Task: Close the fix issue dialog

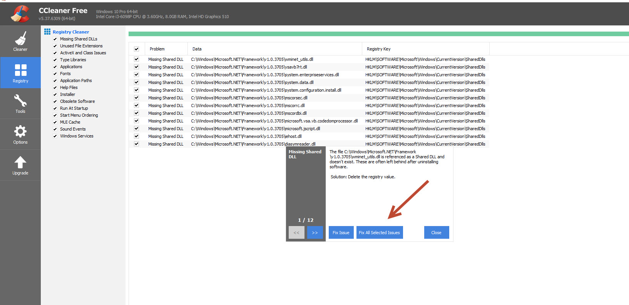Action: [437, 233]
